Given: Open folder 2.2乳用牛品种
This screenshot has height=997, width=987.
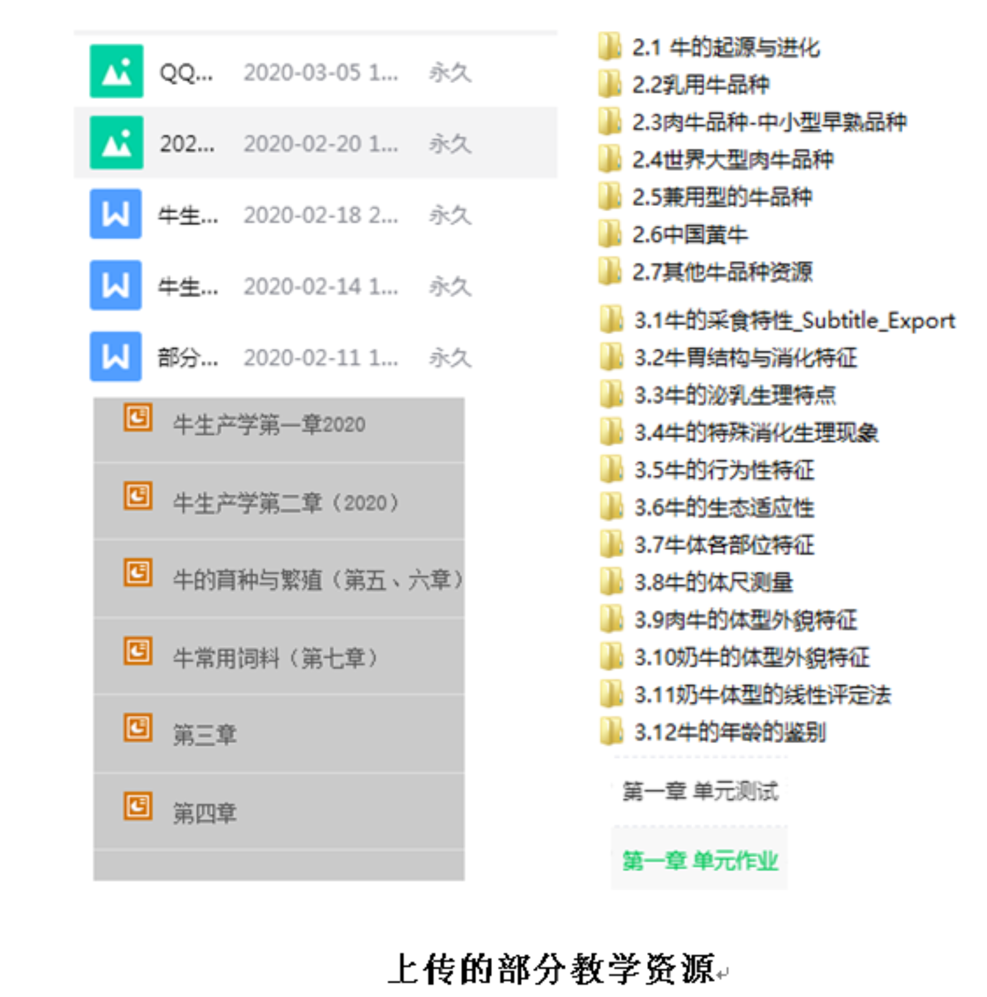Looking at the screenshot, I should pyautogui.click(x=701, y=85).
